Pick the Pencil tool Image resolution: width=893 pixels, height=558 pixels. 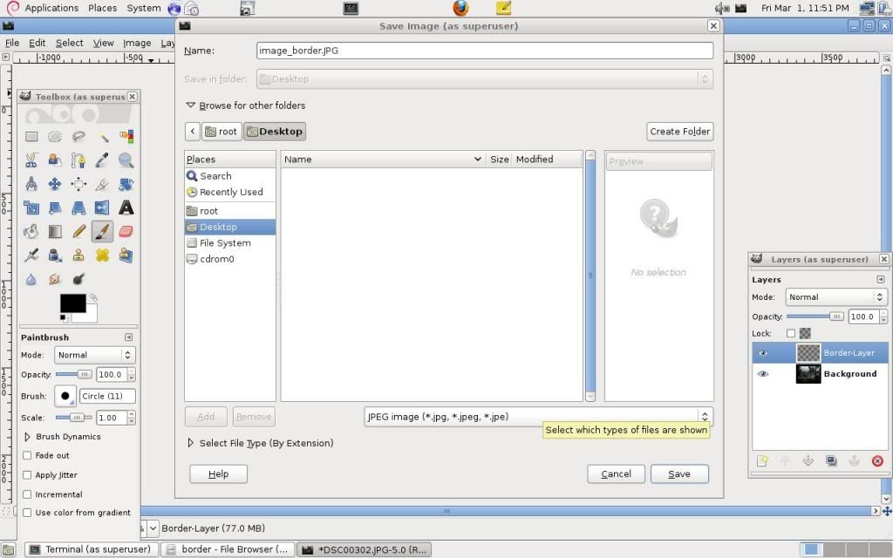point(78,232)
